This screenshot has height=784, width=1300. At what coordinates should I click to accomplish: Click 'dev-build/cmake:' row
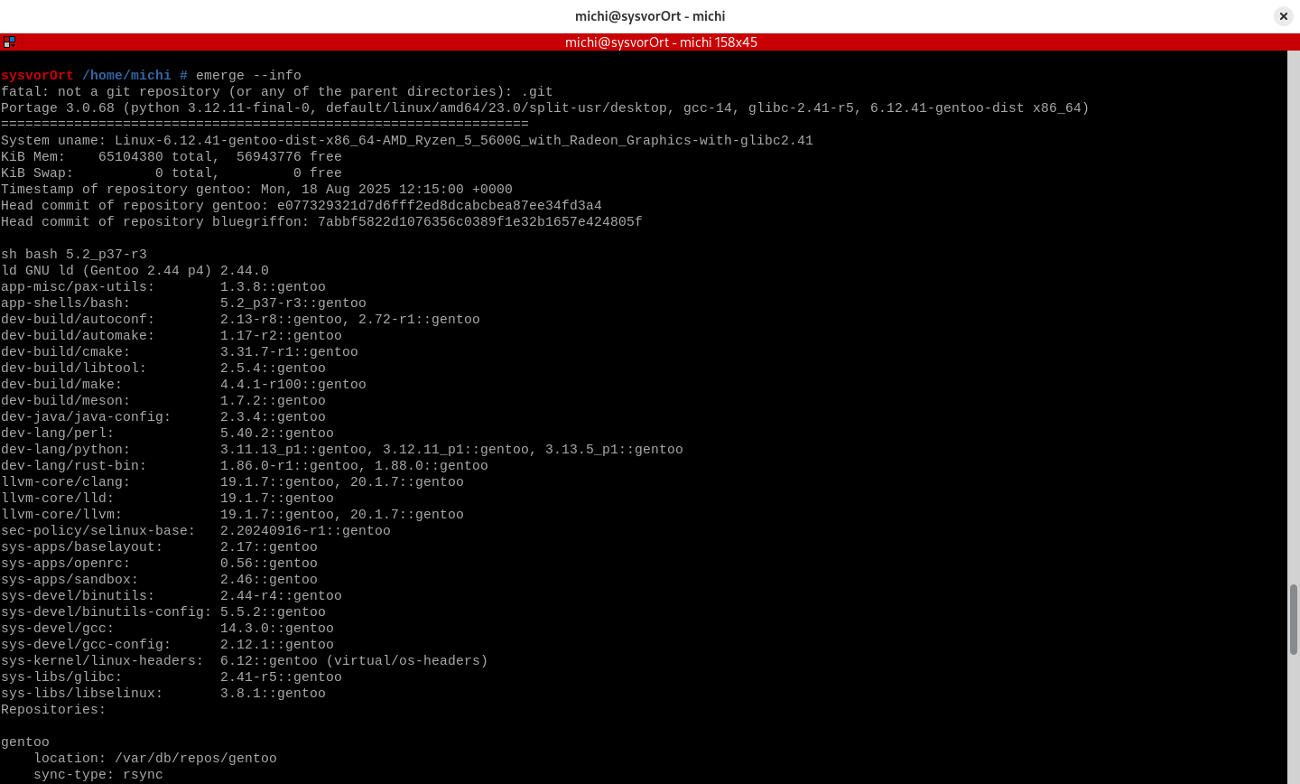[180, 352]
